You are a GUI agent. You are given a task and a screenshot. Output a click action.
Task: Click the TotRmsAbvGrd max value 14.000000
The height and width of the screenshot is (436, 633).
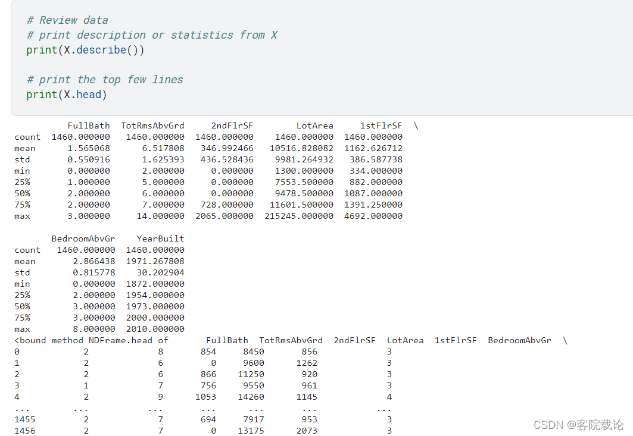tap(161, 216)
